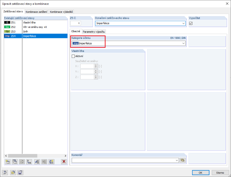This screenshot has height=177, width=231.
Task: Close the dialog window with X
Action: pyautogui.click(x=227, y=4)
